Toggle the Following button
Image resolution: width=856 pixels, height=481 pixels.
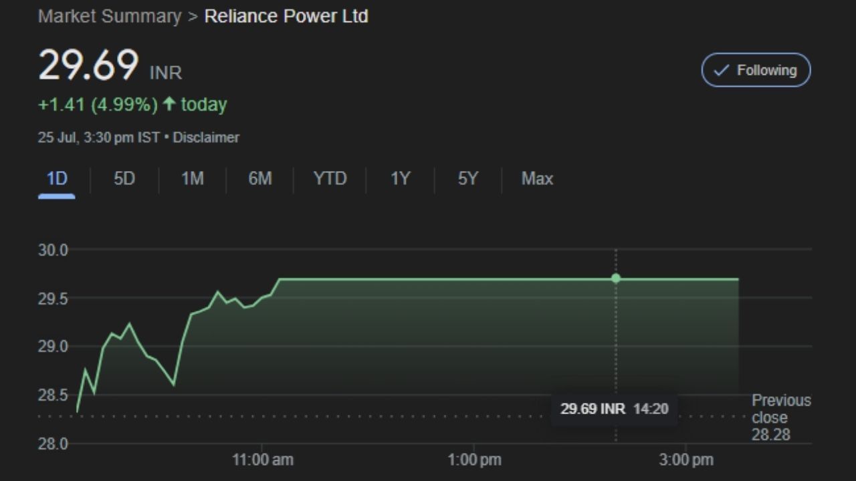[x=756, y=70]
